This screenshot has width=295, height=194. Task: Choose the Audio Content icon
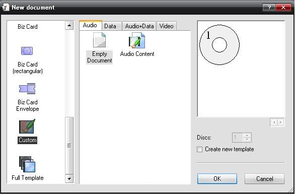[137, 40]
